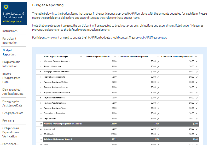Open HAF Original Plan Budget column dropdown
The width and height of the screenshot is (209, 145).
point(80,56)
